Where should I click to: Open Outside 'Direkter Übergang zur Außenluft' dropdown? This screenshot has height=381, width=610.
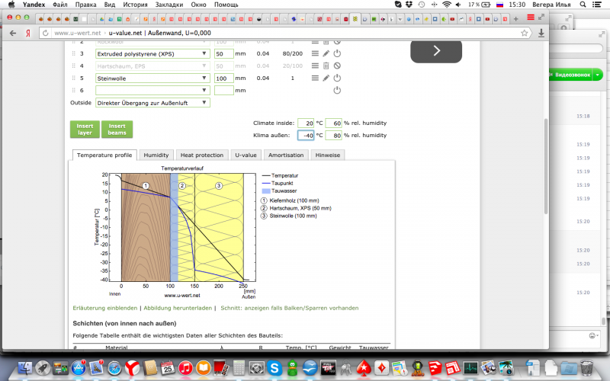click(152, 103)
